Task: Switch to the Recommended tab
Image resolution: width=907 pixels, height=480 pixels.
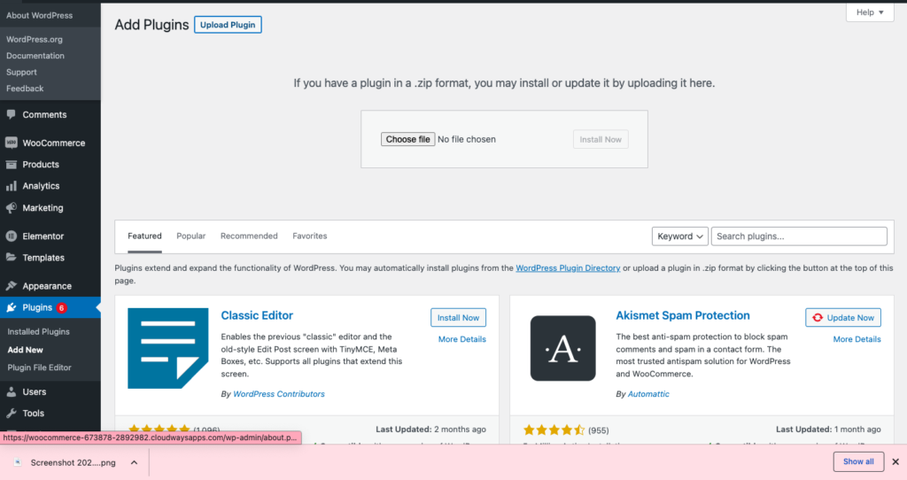Action: [x=249, y=236]
